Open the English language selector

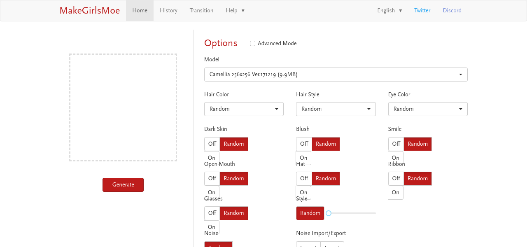pos(389,11)
